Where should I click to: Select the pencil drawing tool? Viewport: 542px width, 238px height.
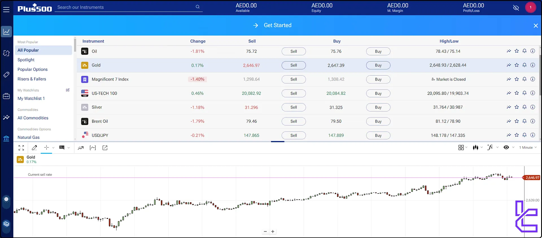coord(34,148)
